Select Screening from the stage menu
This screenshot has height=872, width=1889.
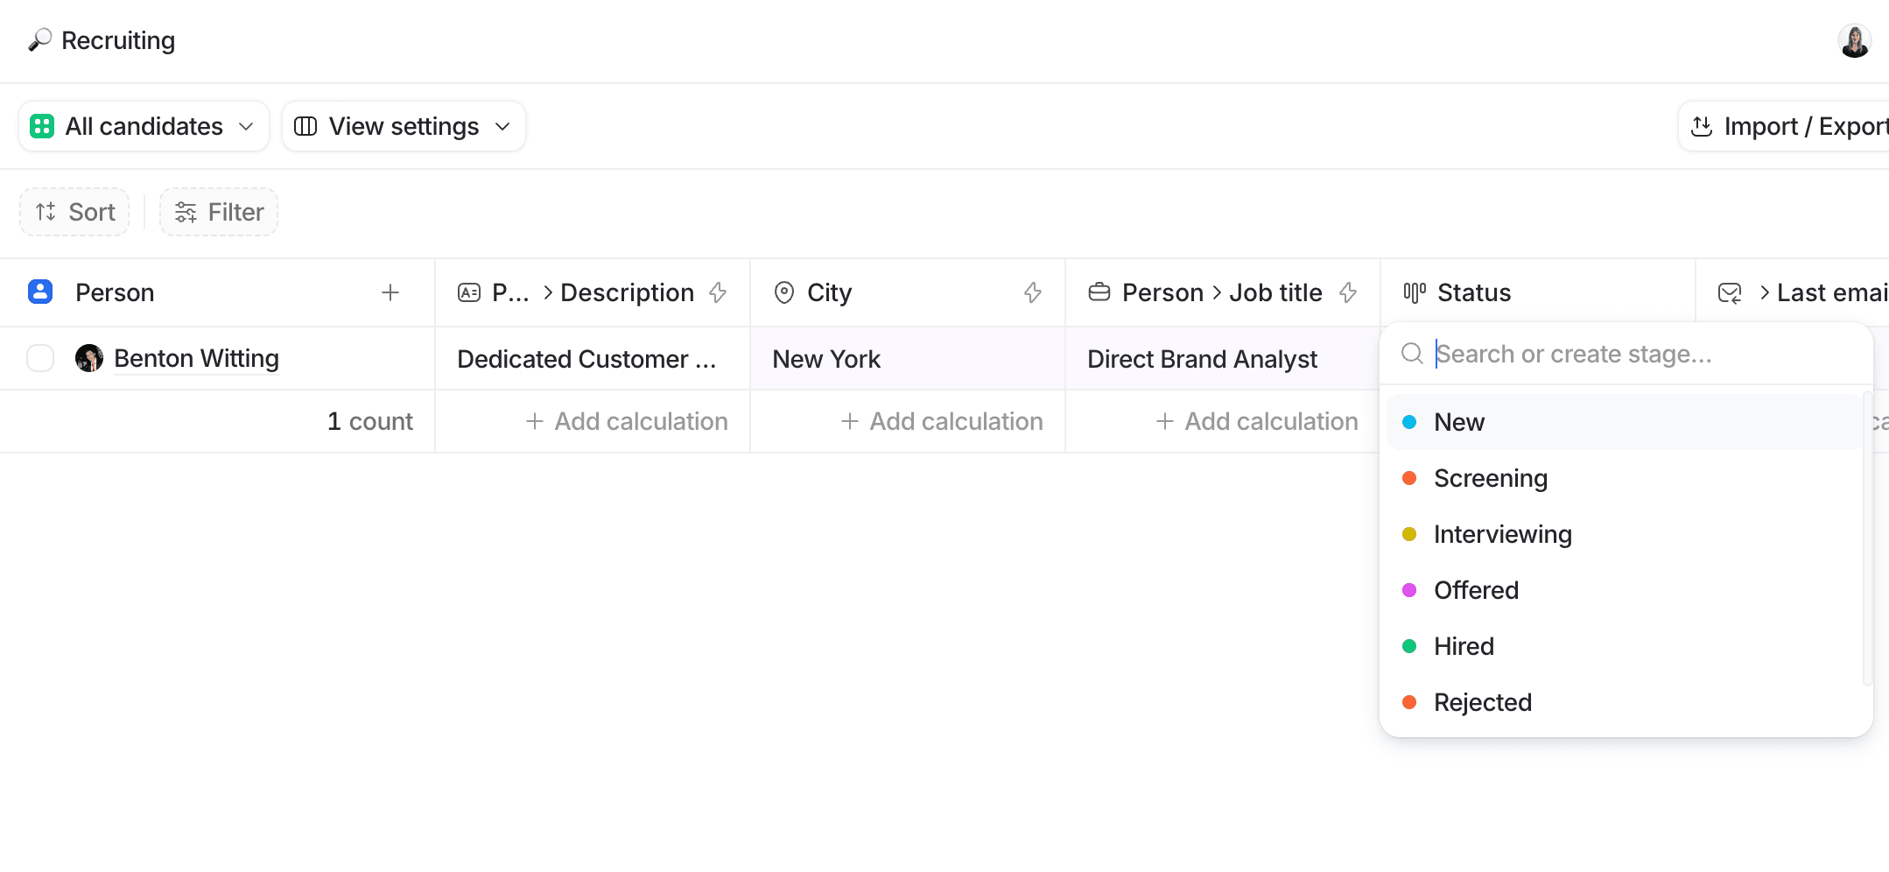[x=1491, y=478]
